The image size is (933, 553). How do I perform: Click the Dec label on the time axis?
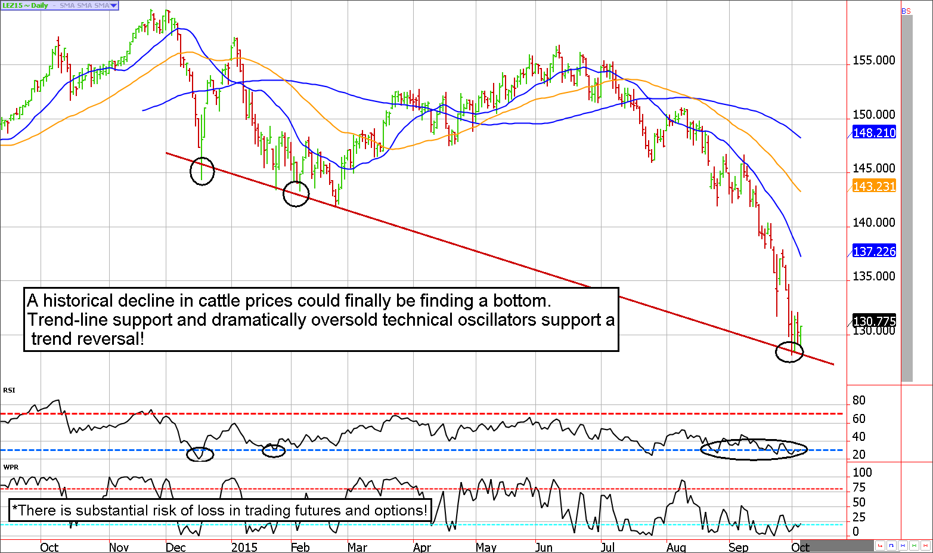pyautogui.click(x=176, y=547)
